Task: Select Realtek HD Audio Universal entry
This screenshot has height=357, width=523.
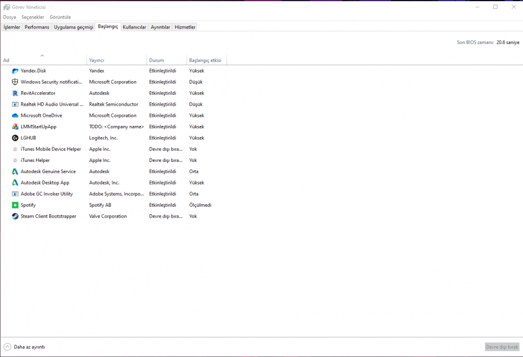Action: (x=52, y=104)
